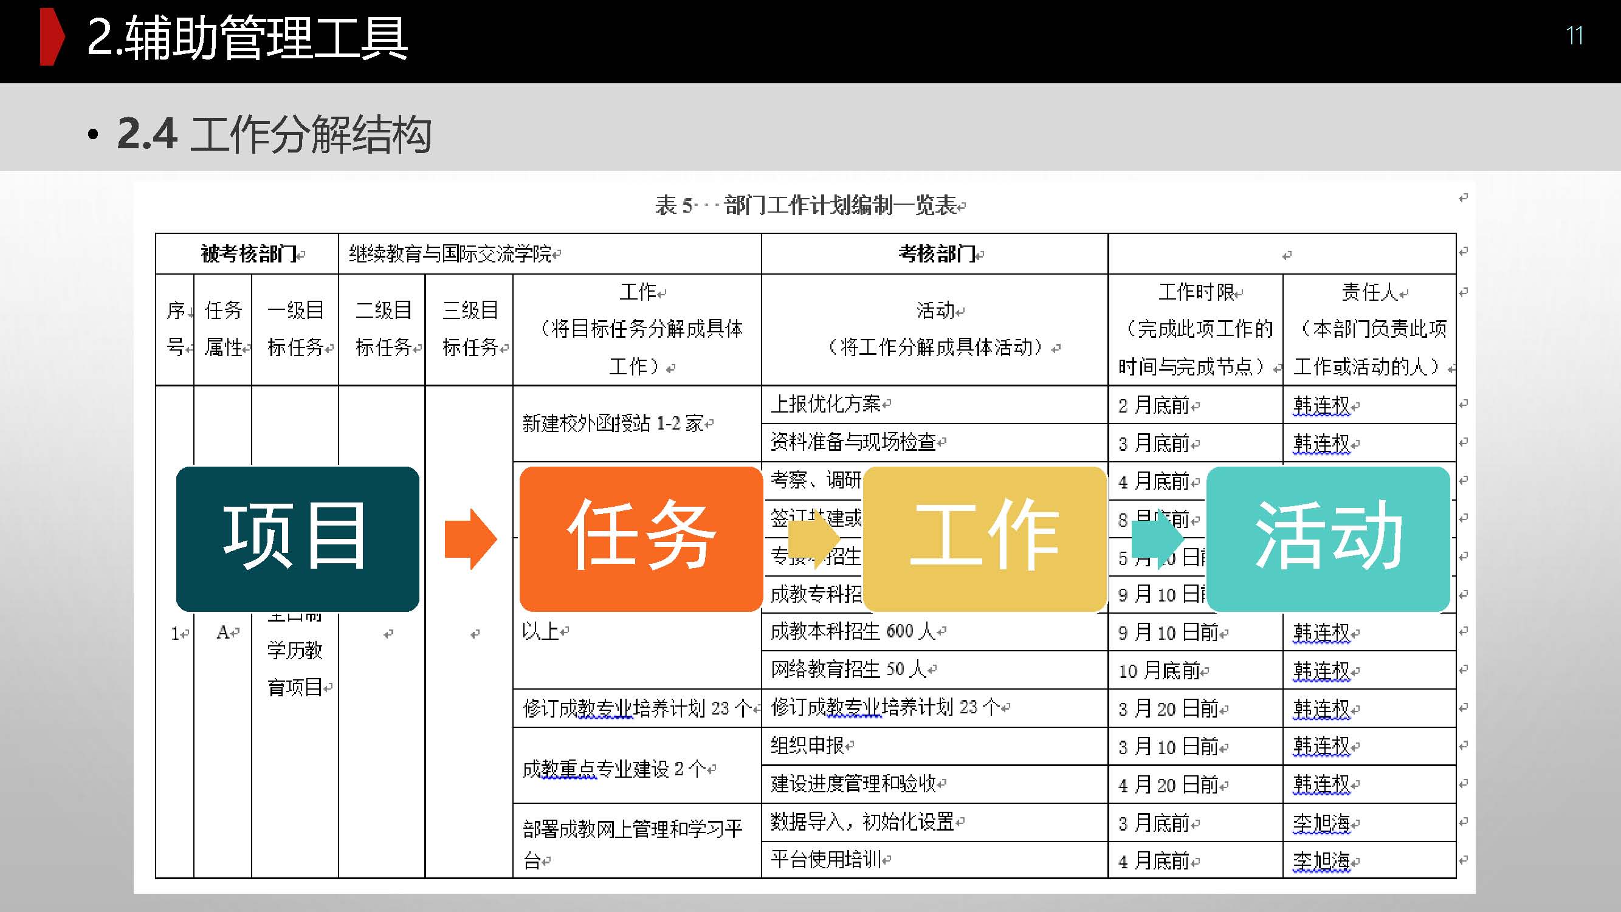Click the subtitle 2.4 工作分解结构
Image resolution: width=1621 pixels, height=912 pixels.
pos(274,134)
